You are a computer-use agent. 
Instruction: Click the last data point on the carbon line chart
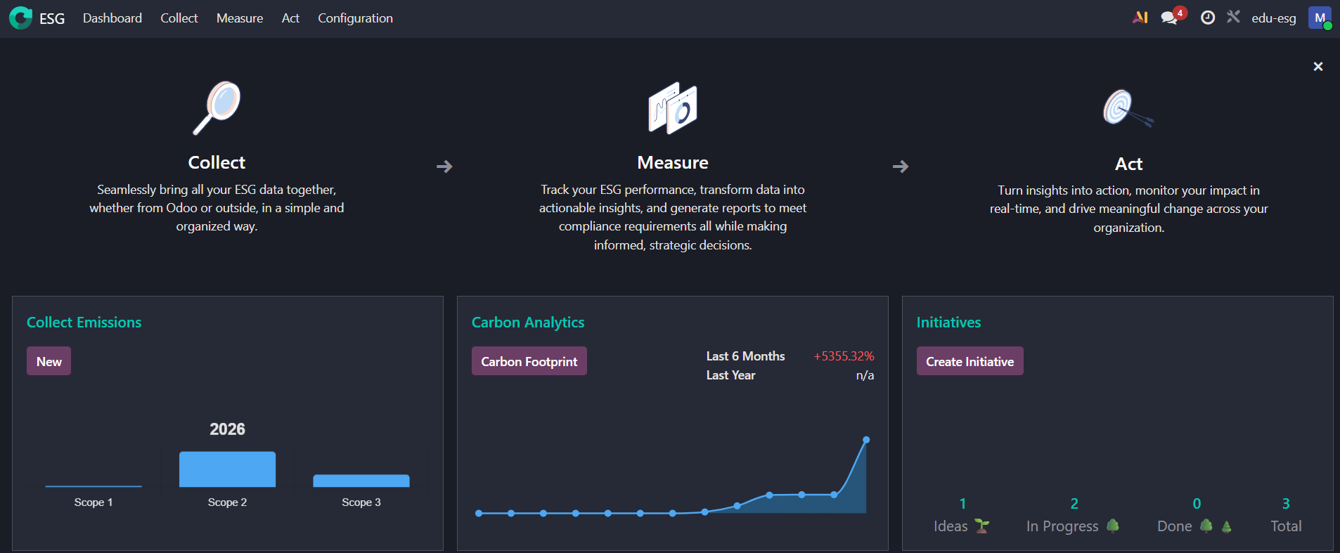866,440
